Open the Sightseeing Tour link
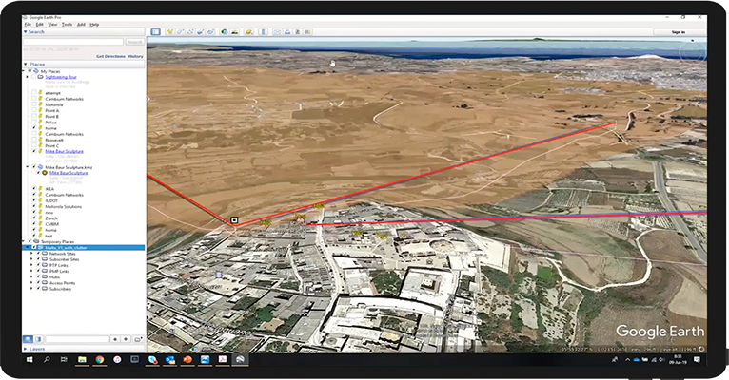 click(x=61, y=77)
